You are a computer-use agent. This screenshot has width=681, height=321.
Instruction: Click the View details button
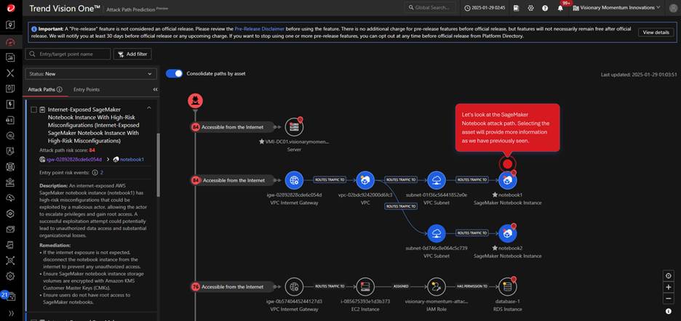[656, 33]
